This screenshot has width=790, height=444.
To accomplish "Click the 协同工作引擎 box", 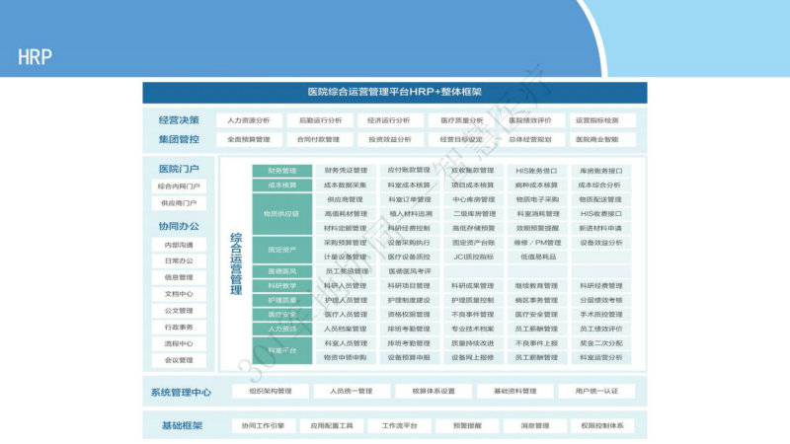I will pos(263,426).
